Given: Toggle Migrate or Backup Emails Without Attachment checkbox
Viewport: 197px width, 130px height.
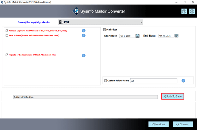Looking at the screenshot, I should point(7,55).
